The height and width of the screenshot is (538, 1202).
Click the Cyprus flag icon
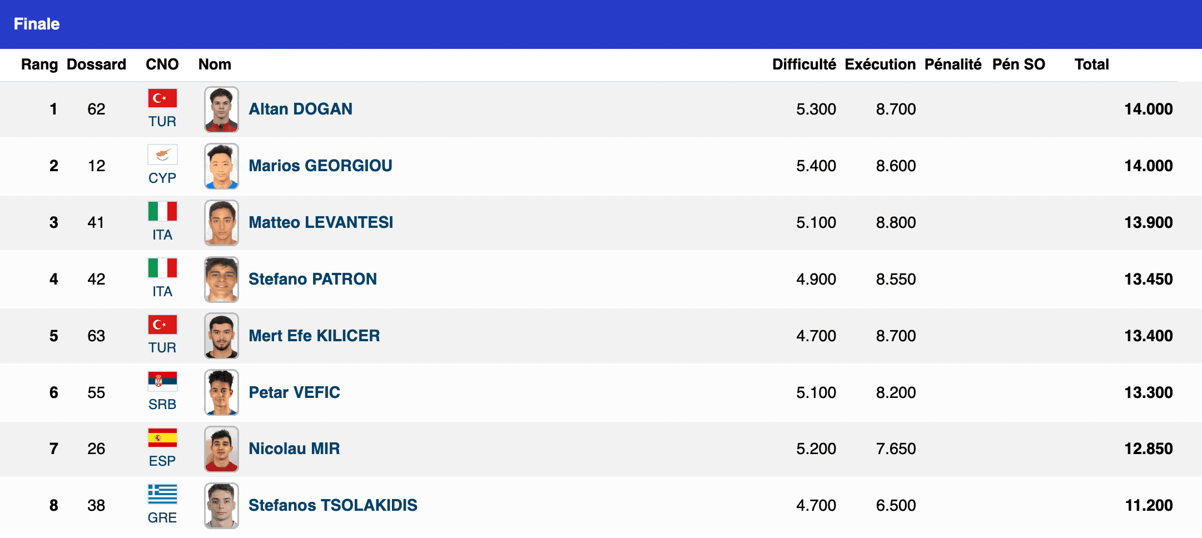pos(162,155)
